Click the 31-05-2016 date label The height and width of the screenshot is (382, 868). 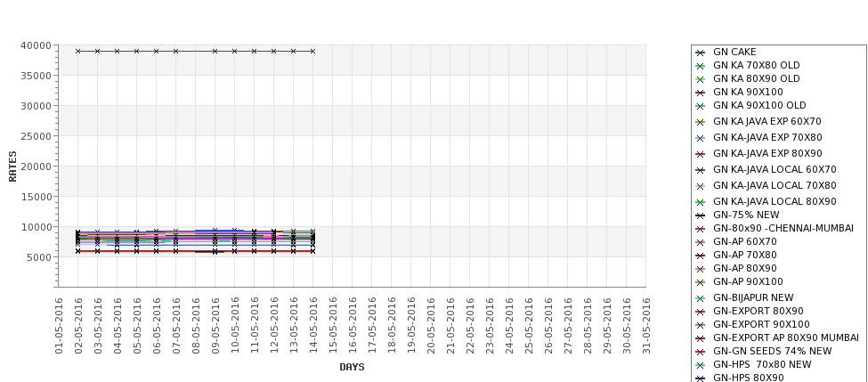point(646,326)
